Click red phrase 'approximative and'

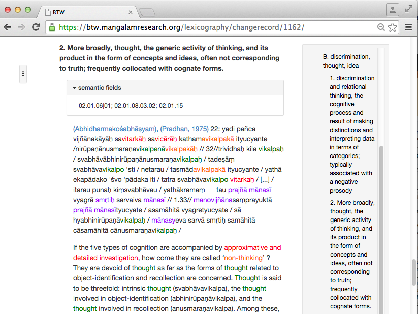(252, 248)
